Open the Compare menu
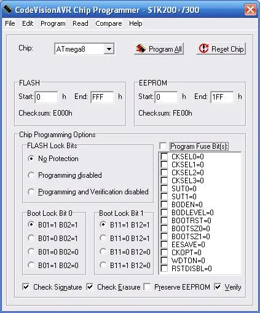This screenshot has height=313, width=260. 109,23
